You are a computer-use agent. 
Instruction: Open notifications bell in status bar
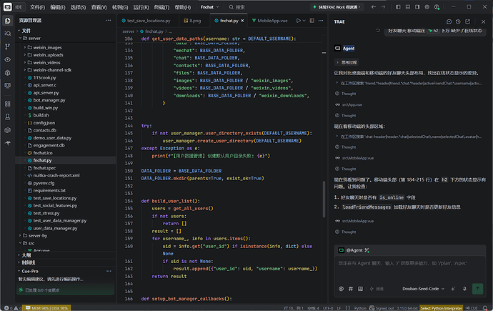click(485, 308)
